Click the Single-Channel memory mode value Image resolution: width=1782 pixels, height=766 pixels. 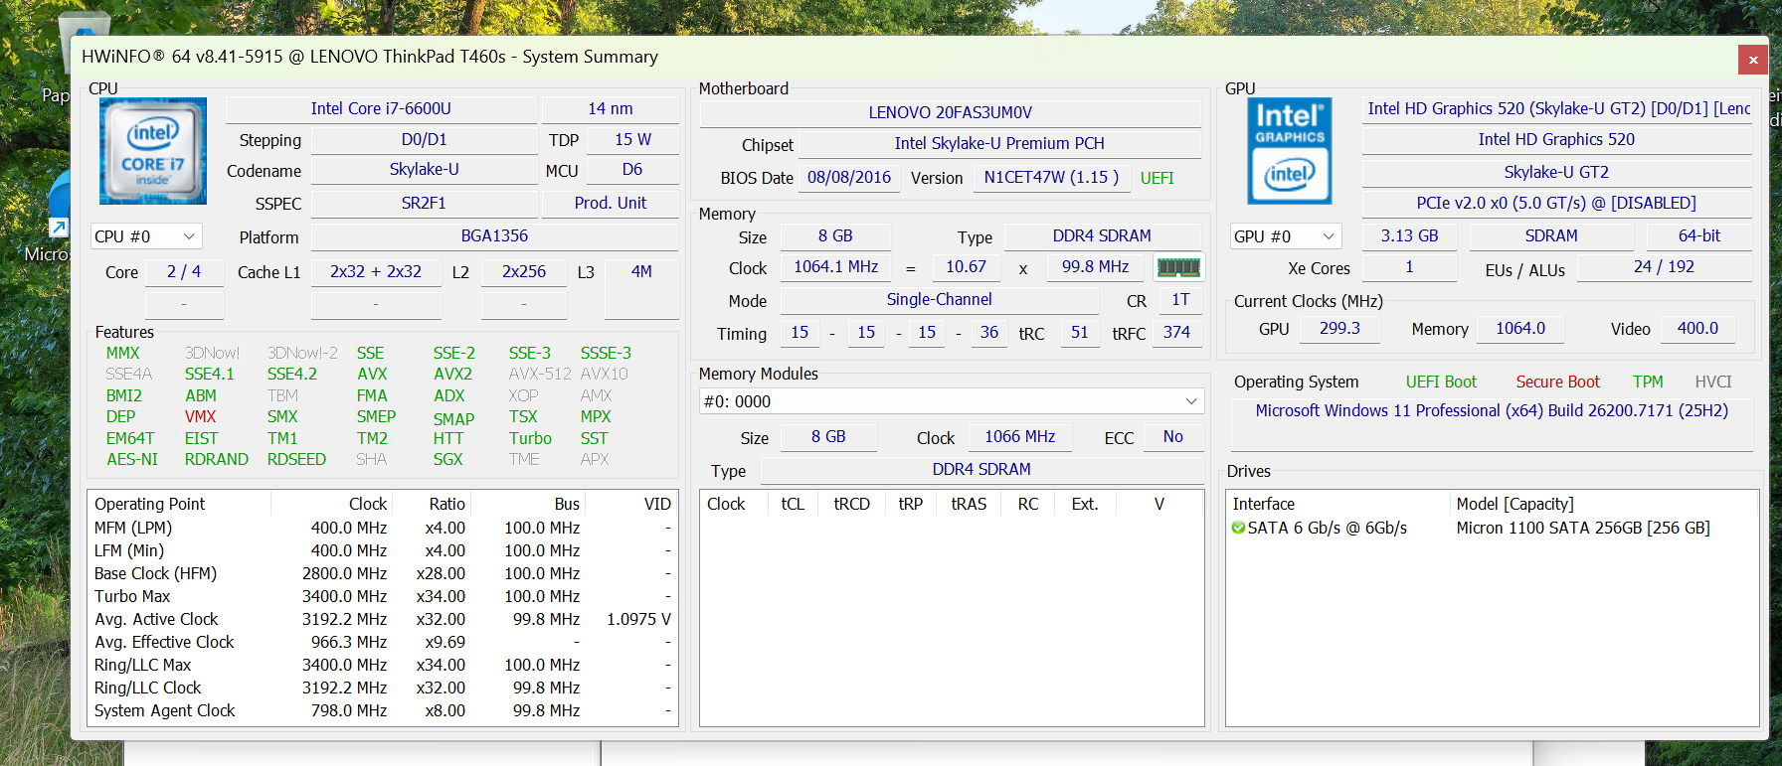pos(940,299)
